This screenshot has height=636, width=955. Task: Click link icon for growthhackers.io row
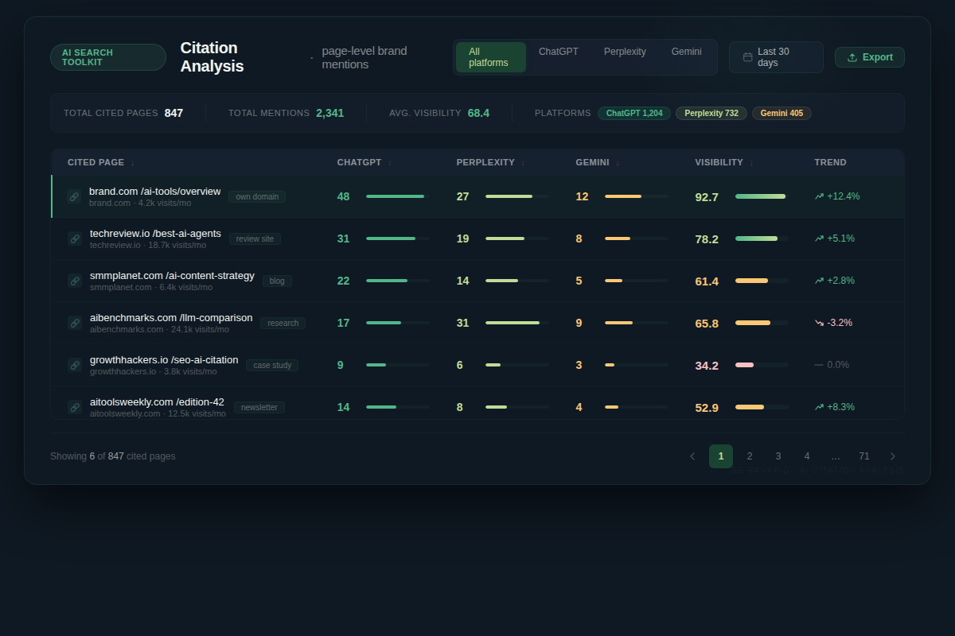pos(75,365)
